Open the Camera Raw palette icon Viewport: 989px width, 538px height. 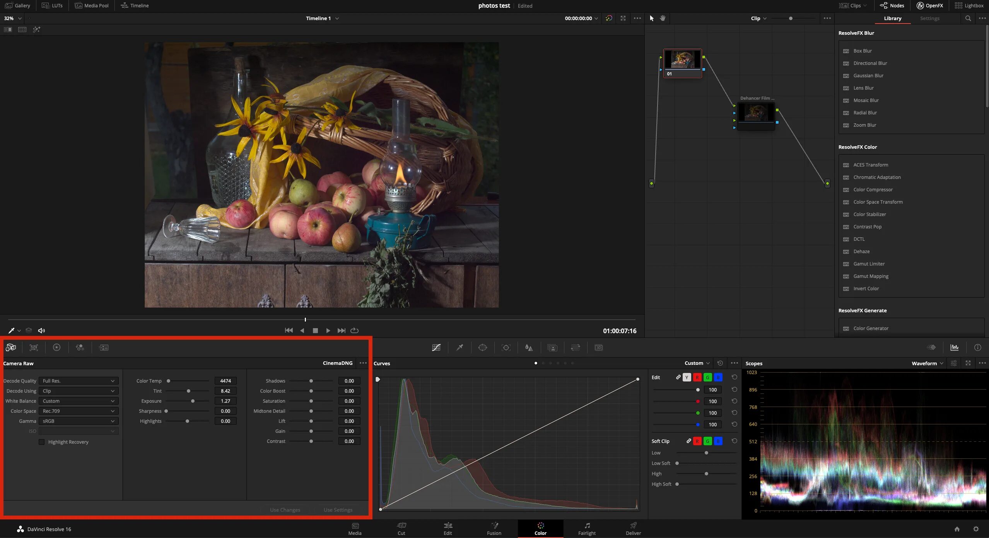tap(10, 347)
